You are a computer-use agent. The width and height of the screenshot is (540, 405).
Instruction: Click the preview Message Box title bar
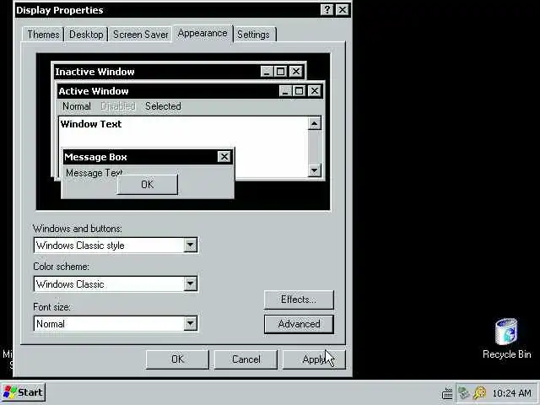(148, 157)
